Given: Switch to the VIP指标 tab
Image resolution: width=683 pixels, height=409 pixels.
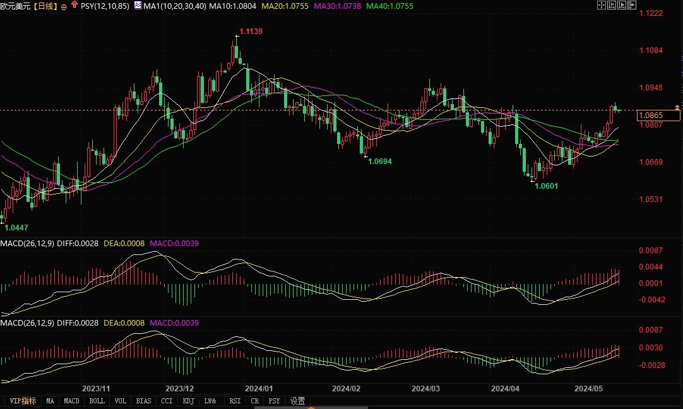Looking at the screenshot, I should (22, 401).
